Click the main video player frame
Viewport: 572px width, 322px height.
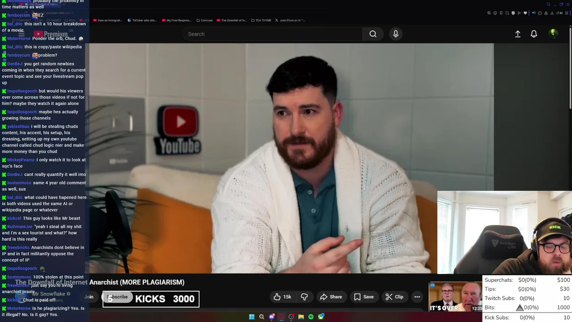point(291,158)
